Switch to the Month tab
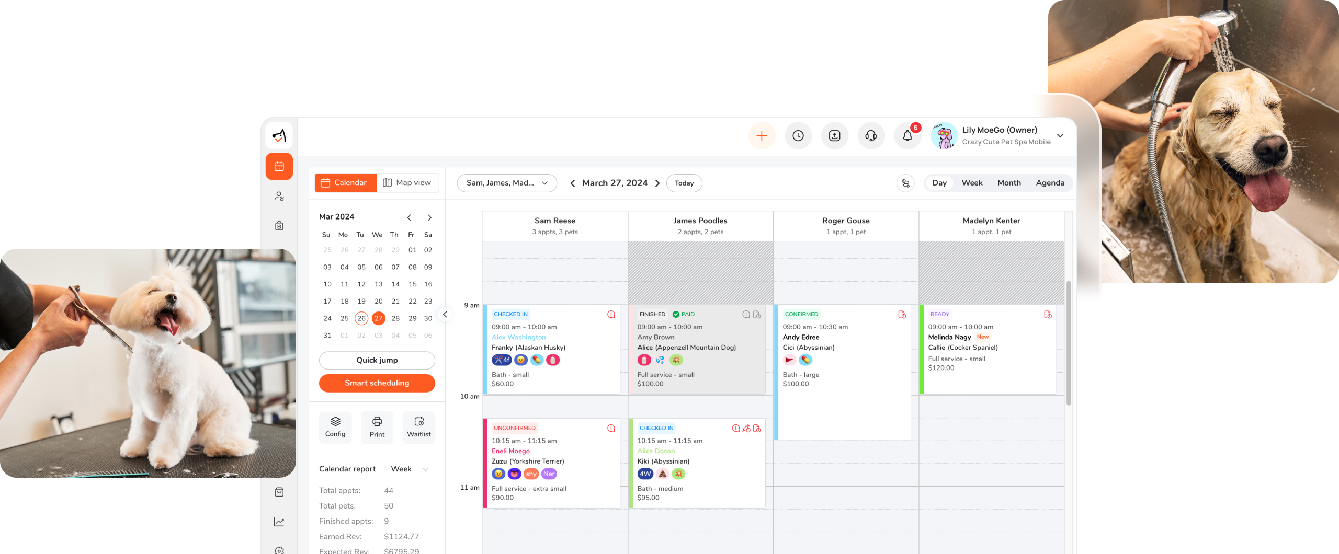This screenshot has height=554, width=1339. (1009, 183)
